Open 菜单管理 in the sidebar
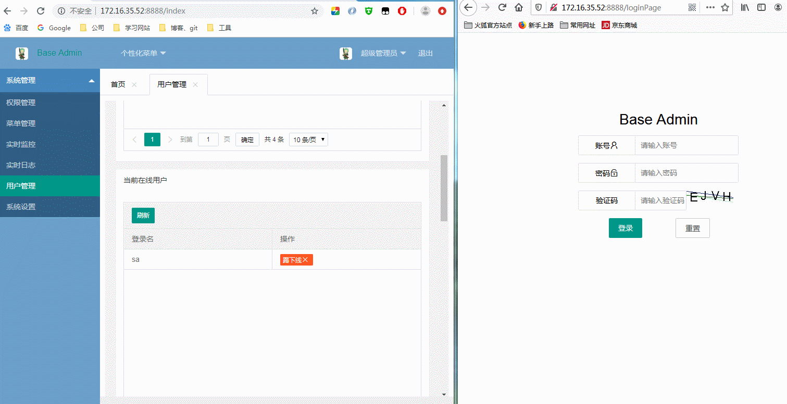787x404 pixels. 50,123
